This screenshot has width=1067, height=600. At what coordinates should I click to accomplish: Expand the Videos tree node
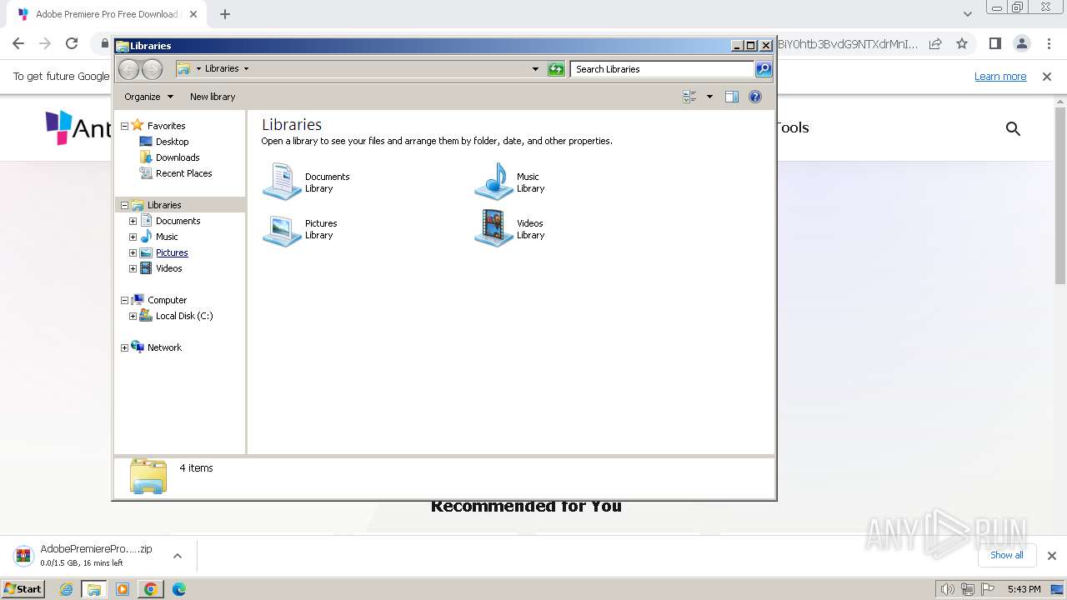click(x=133, y=268)
